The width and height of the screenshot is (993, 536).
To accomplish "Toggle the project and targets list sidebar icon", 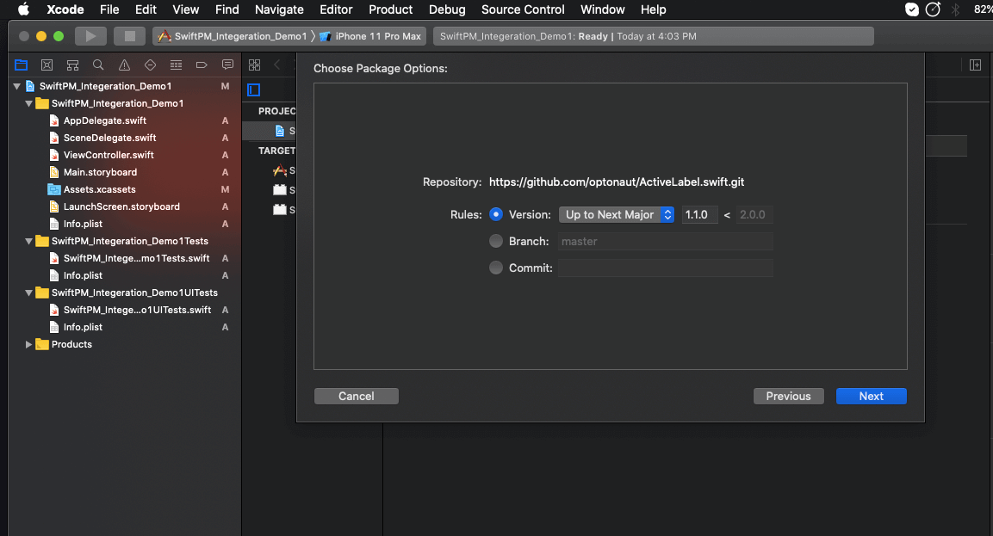I will click(x=254, y=89).
